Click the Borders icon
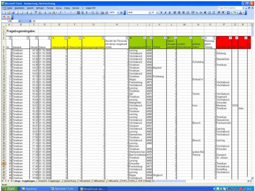This screenshot has height=191, width=255. tap(228, 13)
